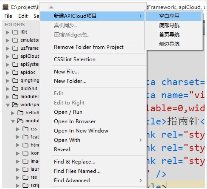
Task: Open the File menu
Action: pos(8,16)
